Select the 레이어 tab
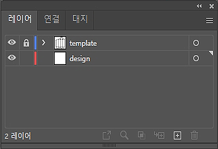Screen dimensions: 218x149 (x=20, y=19)
